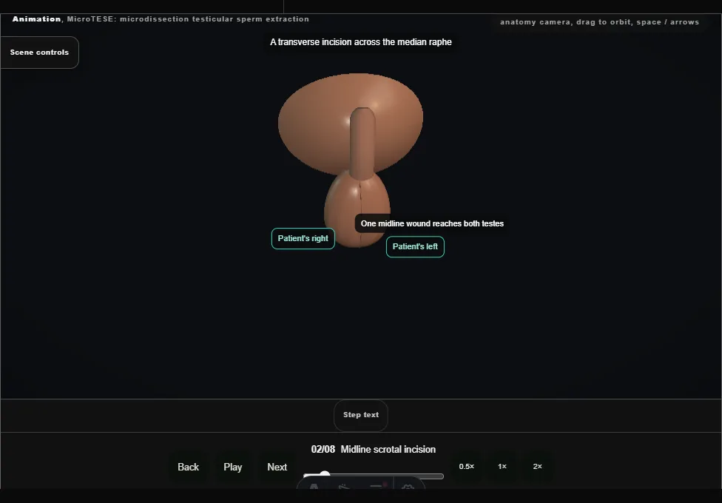Click the animation progress slider handle
Viewport: 722px width, 503px height.
325,476
